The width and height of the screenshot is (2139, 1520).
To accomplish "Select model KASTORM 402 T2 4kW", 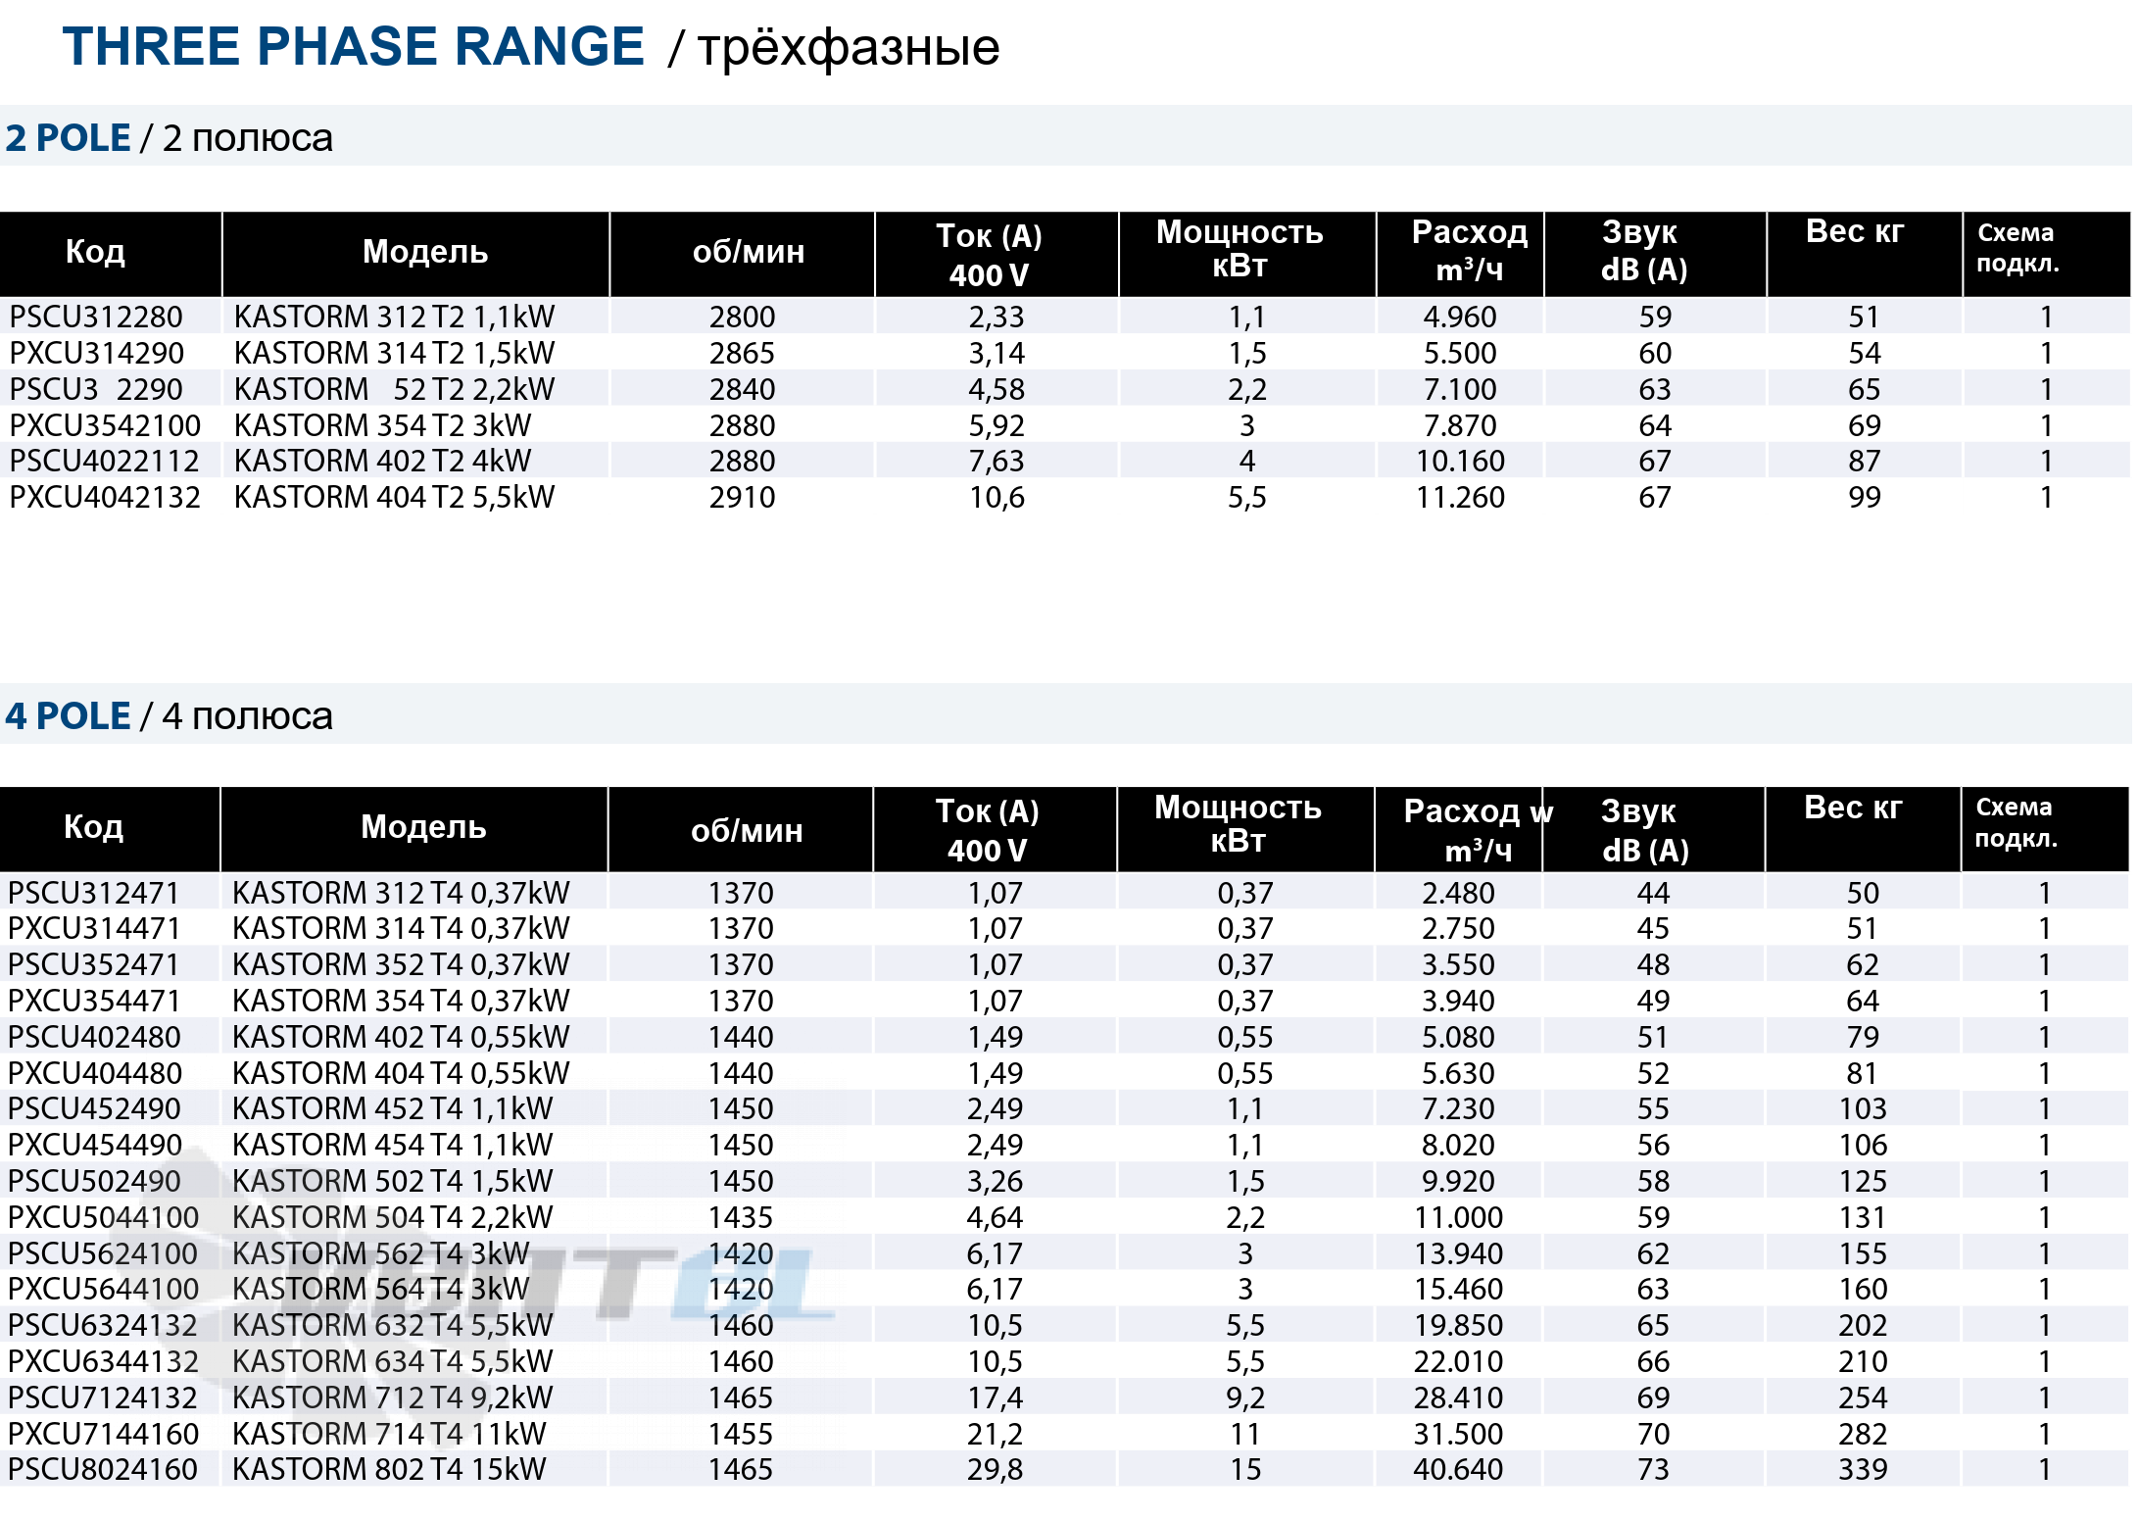I will coord(382,461).
